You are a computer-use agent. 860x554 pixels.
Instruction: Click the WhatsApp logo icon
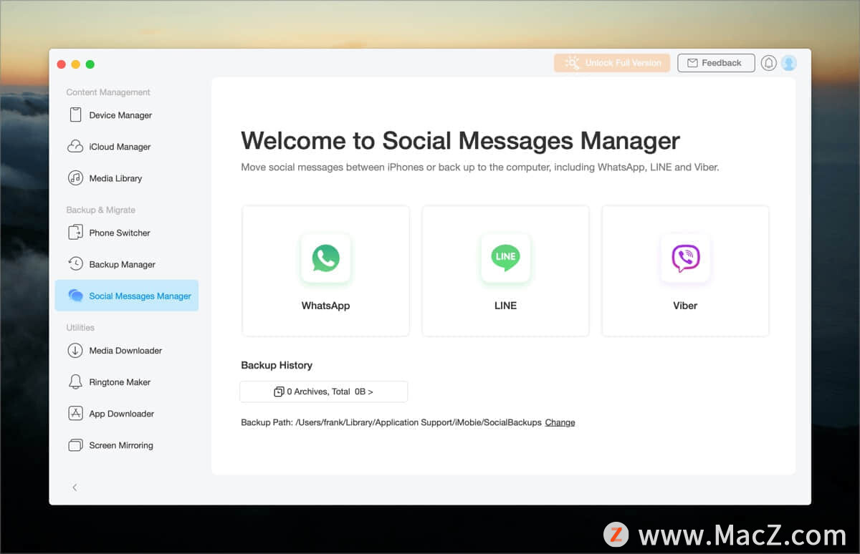tap(326, 258)
